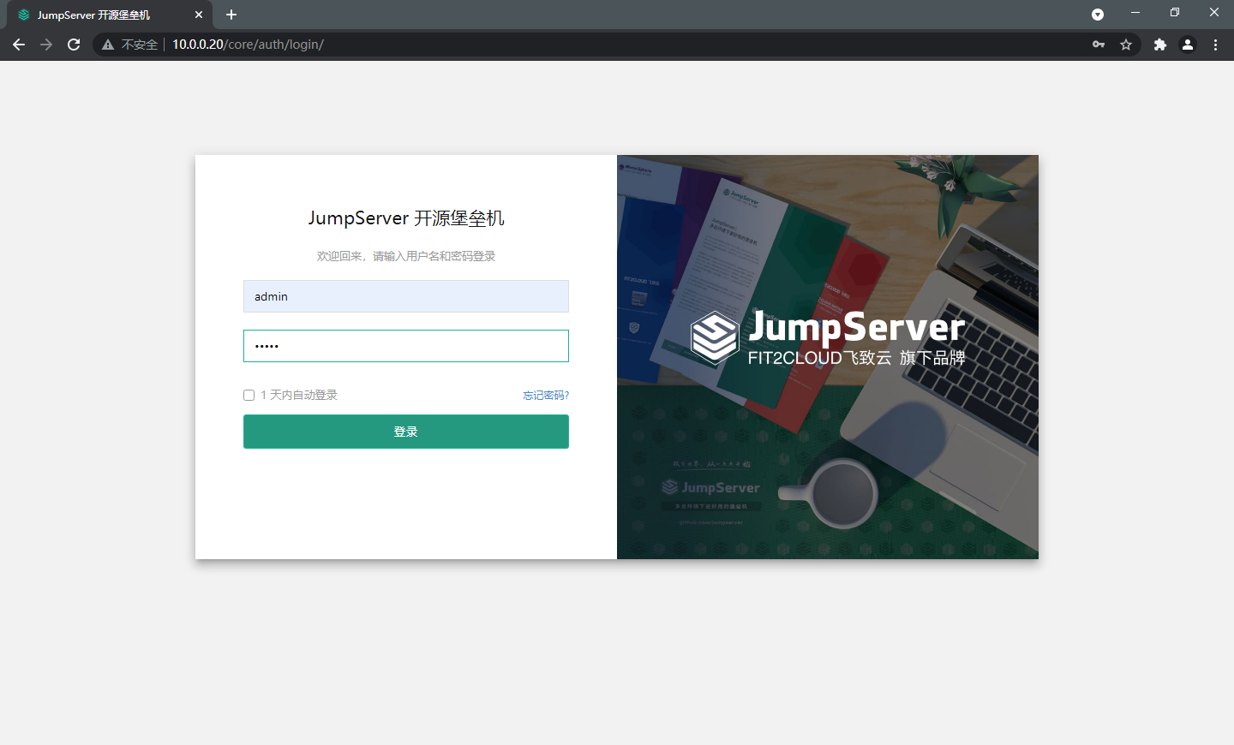
Task: Close the JumpServer tab
Action: click(x=199, y=15)
